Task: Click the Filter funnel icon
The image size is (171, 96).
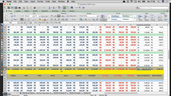Action: click(x=59, y=8)
